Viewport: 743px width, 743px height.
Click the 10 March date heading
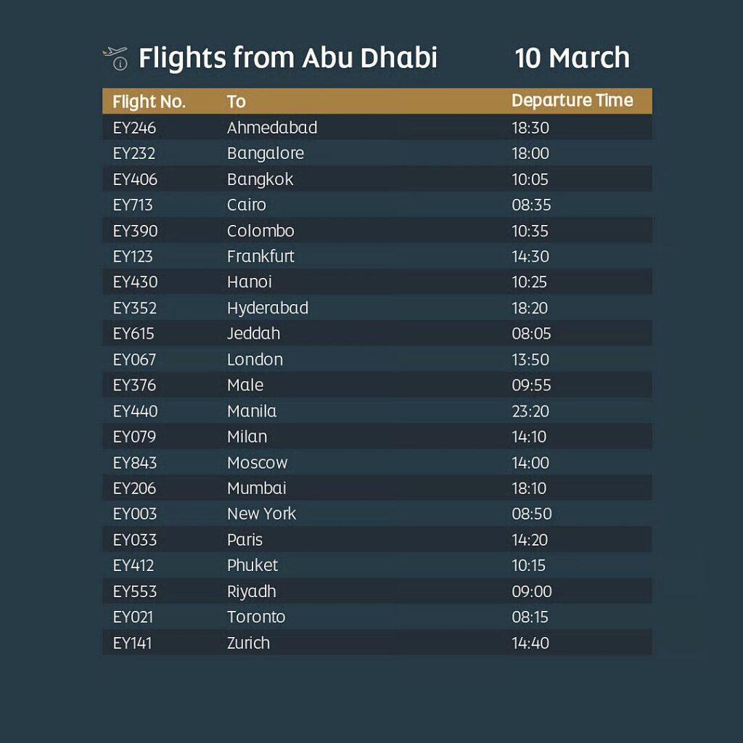point(572,58)
